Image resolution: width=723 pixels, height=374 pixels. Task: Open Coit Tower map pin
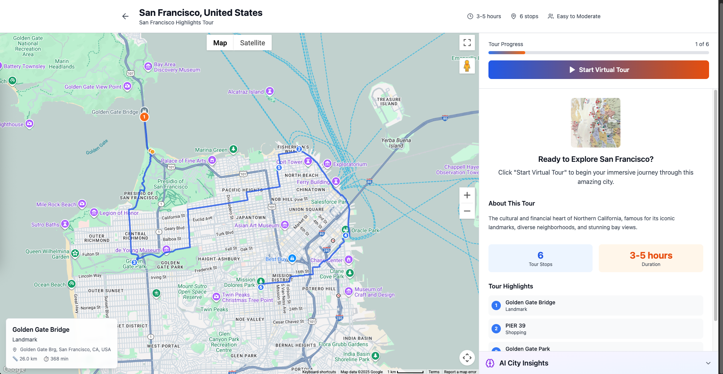tap(308, 161)
